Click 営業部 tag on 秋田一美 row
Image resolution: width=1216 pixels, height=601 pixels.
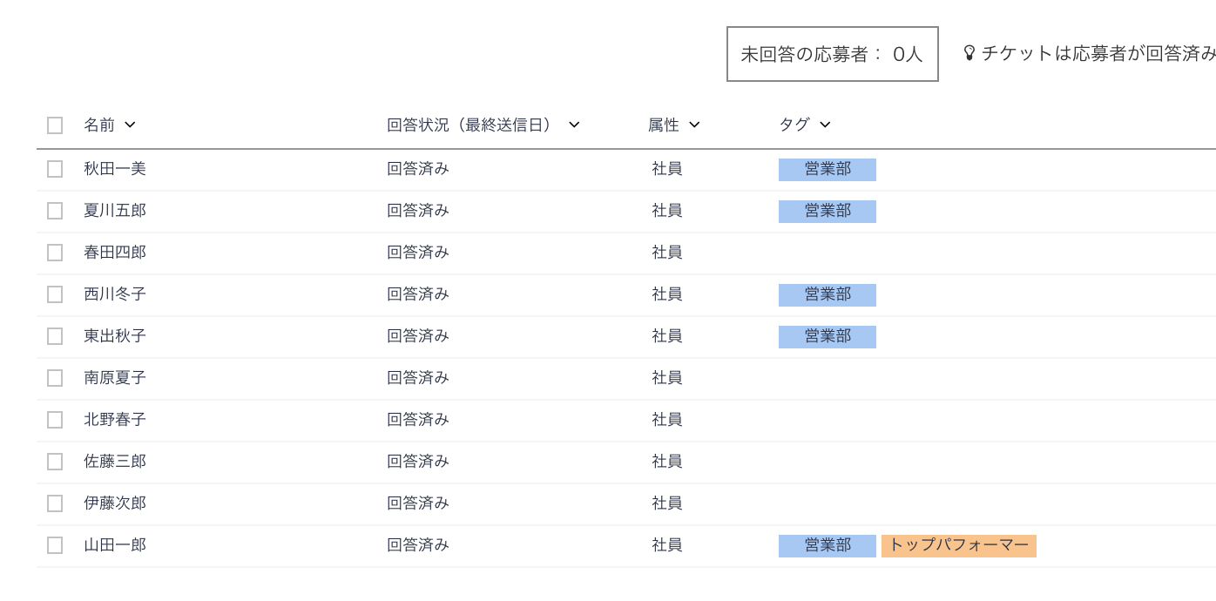coord(827,169)
